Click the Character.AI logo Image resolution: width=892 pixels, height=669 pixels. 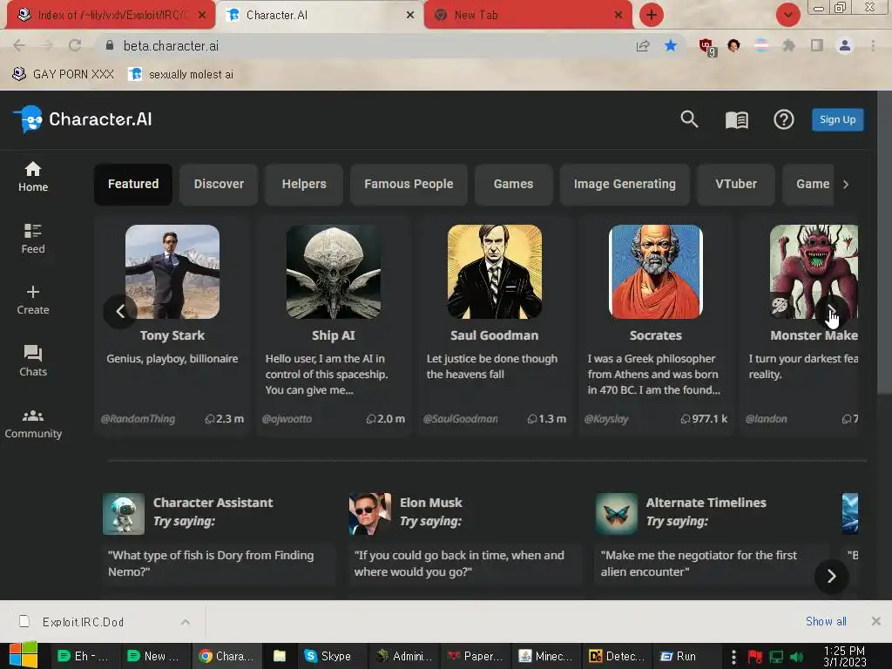83,119
